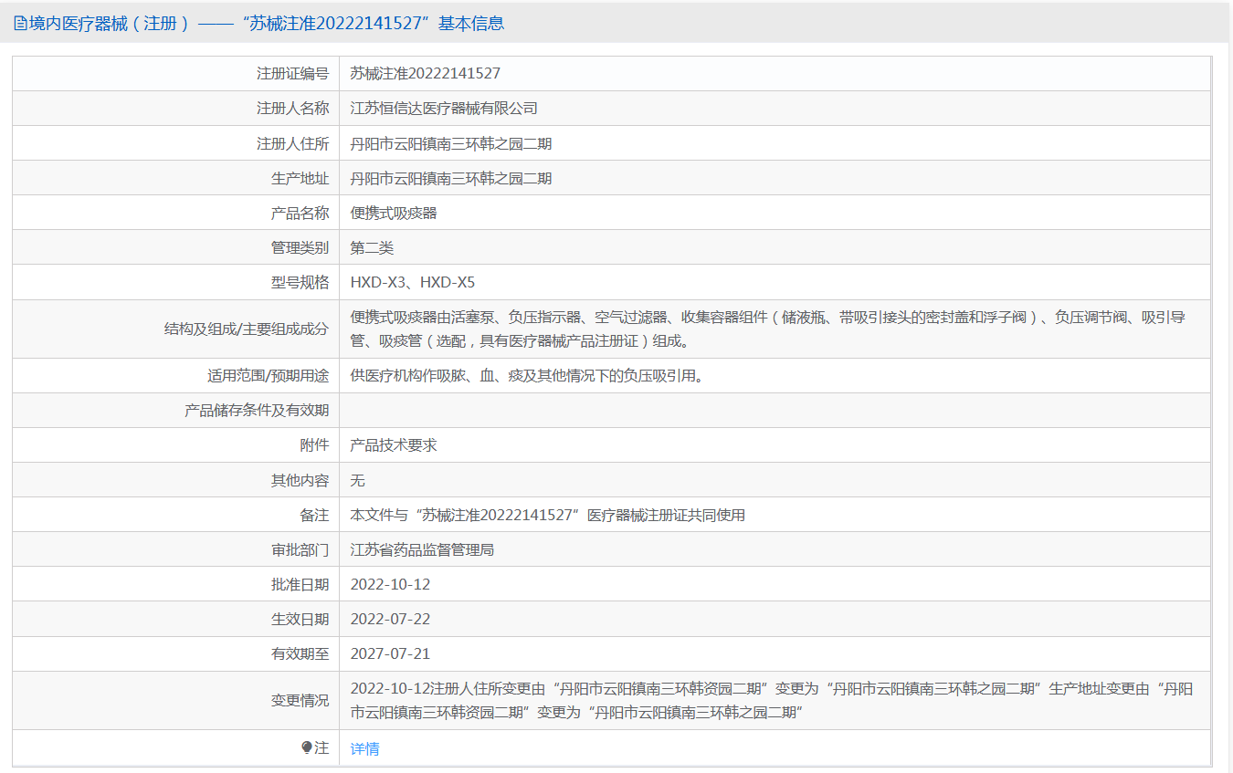Click the document icon in the header
The width and height of the screenshot is (1233, 773).
point(20,24)
